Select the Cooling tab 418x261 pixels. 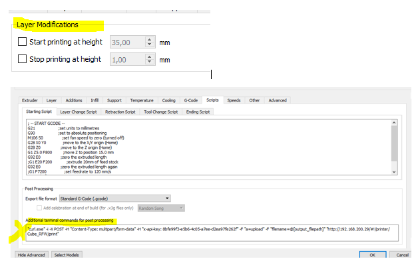coord(169,100)
